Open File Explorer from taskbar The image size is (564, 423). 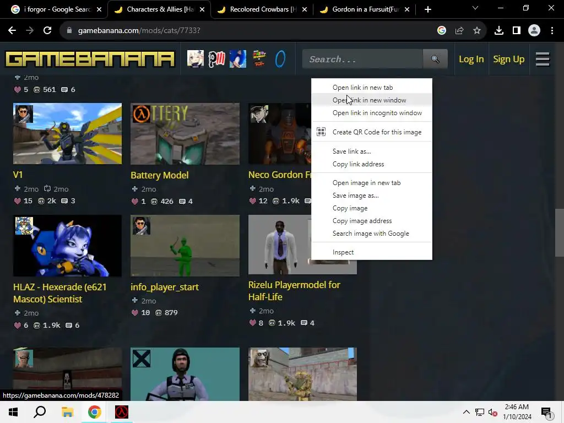click(x=67, y=412)
